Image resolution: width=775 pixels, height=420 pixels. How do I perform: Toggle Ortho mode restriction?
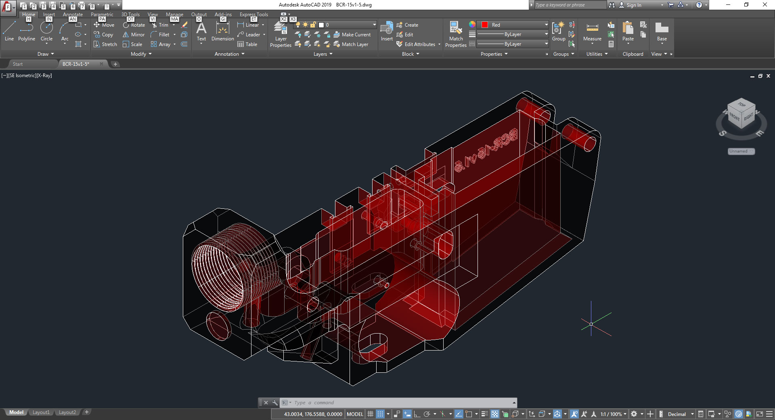417,414
